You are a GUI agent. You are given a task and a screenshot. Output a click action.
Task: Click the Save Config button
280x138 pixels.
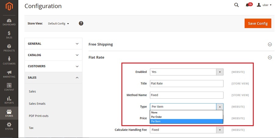click(x=258, y=24)
